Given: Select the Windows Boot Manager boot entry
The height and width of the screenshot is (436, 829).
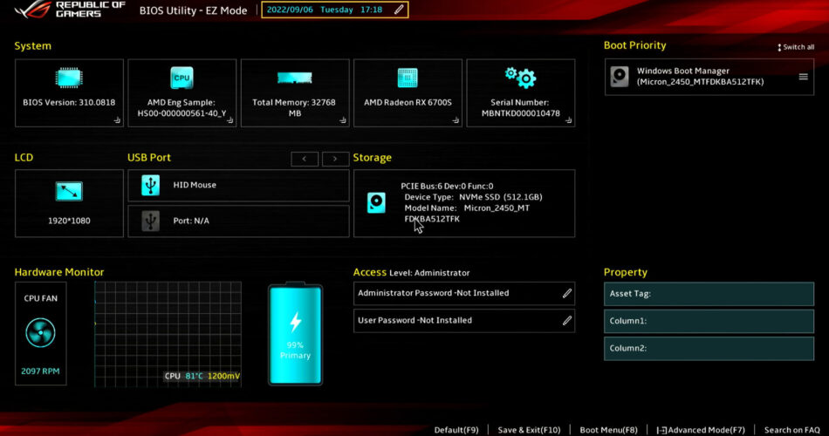Looking at the screenshot, I should tap(709, 77).
